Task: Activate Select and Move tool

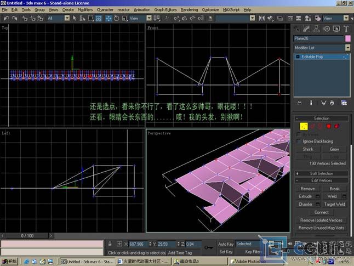Action: pyautogui.click(x=109, y=18)
